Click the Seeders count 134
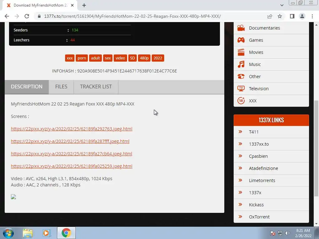319x239 pixels. click(x=75, y=30)
